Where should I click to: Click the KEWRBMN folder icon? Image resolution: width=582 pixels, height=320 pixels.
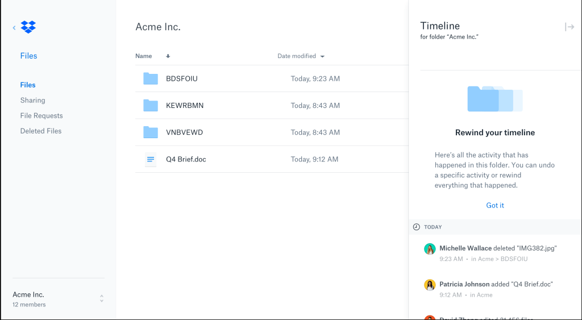151,105
